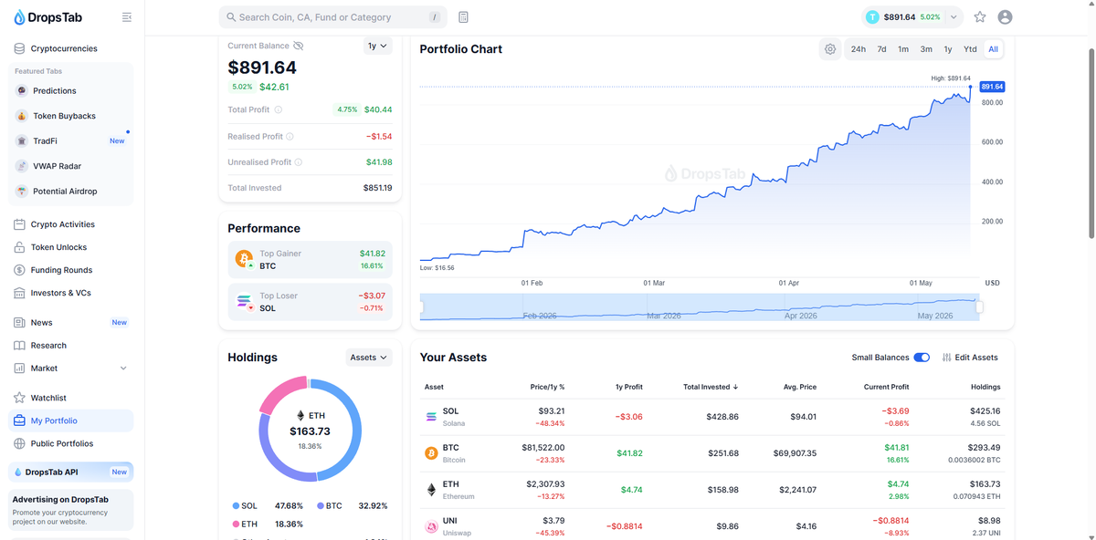The height and width of the screenshot is (540, 1096).
Task: Click left handle of chart range slider
Action: click(422, 307)
